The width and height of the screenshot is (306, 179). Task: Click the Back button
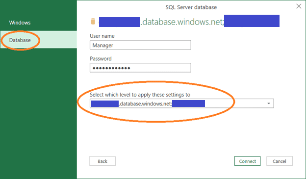pos(102,161)
